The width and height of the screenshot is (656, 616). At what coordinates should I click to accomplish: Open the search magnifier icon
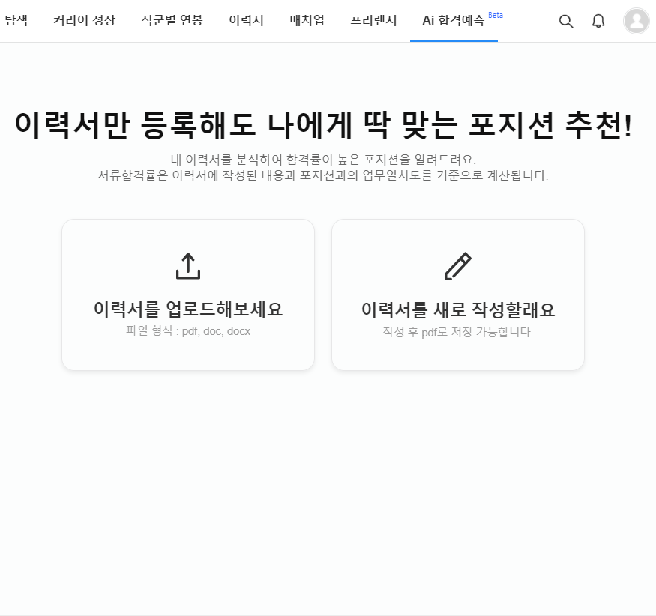click(565, 21)
